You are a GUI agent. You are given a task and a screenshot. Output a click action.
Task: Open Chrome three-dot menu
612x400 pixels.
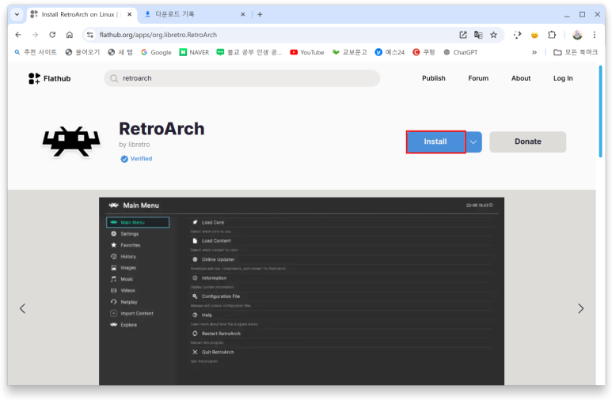[x=595, y=35]
